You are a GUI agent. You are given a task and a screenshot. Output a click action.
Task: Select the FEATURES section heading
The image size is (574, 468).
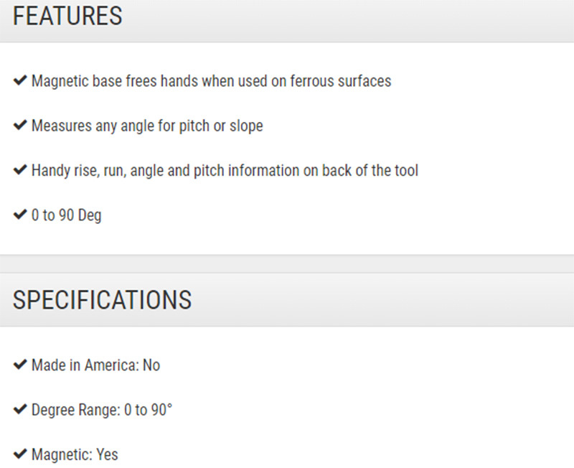pos(67,16)
